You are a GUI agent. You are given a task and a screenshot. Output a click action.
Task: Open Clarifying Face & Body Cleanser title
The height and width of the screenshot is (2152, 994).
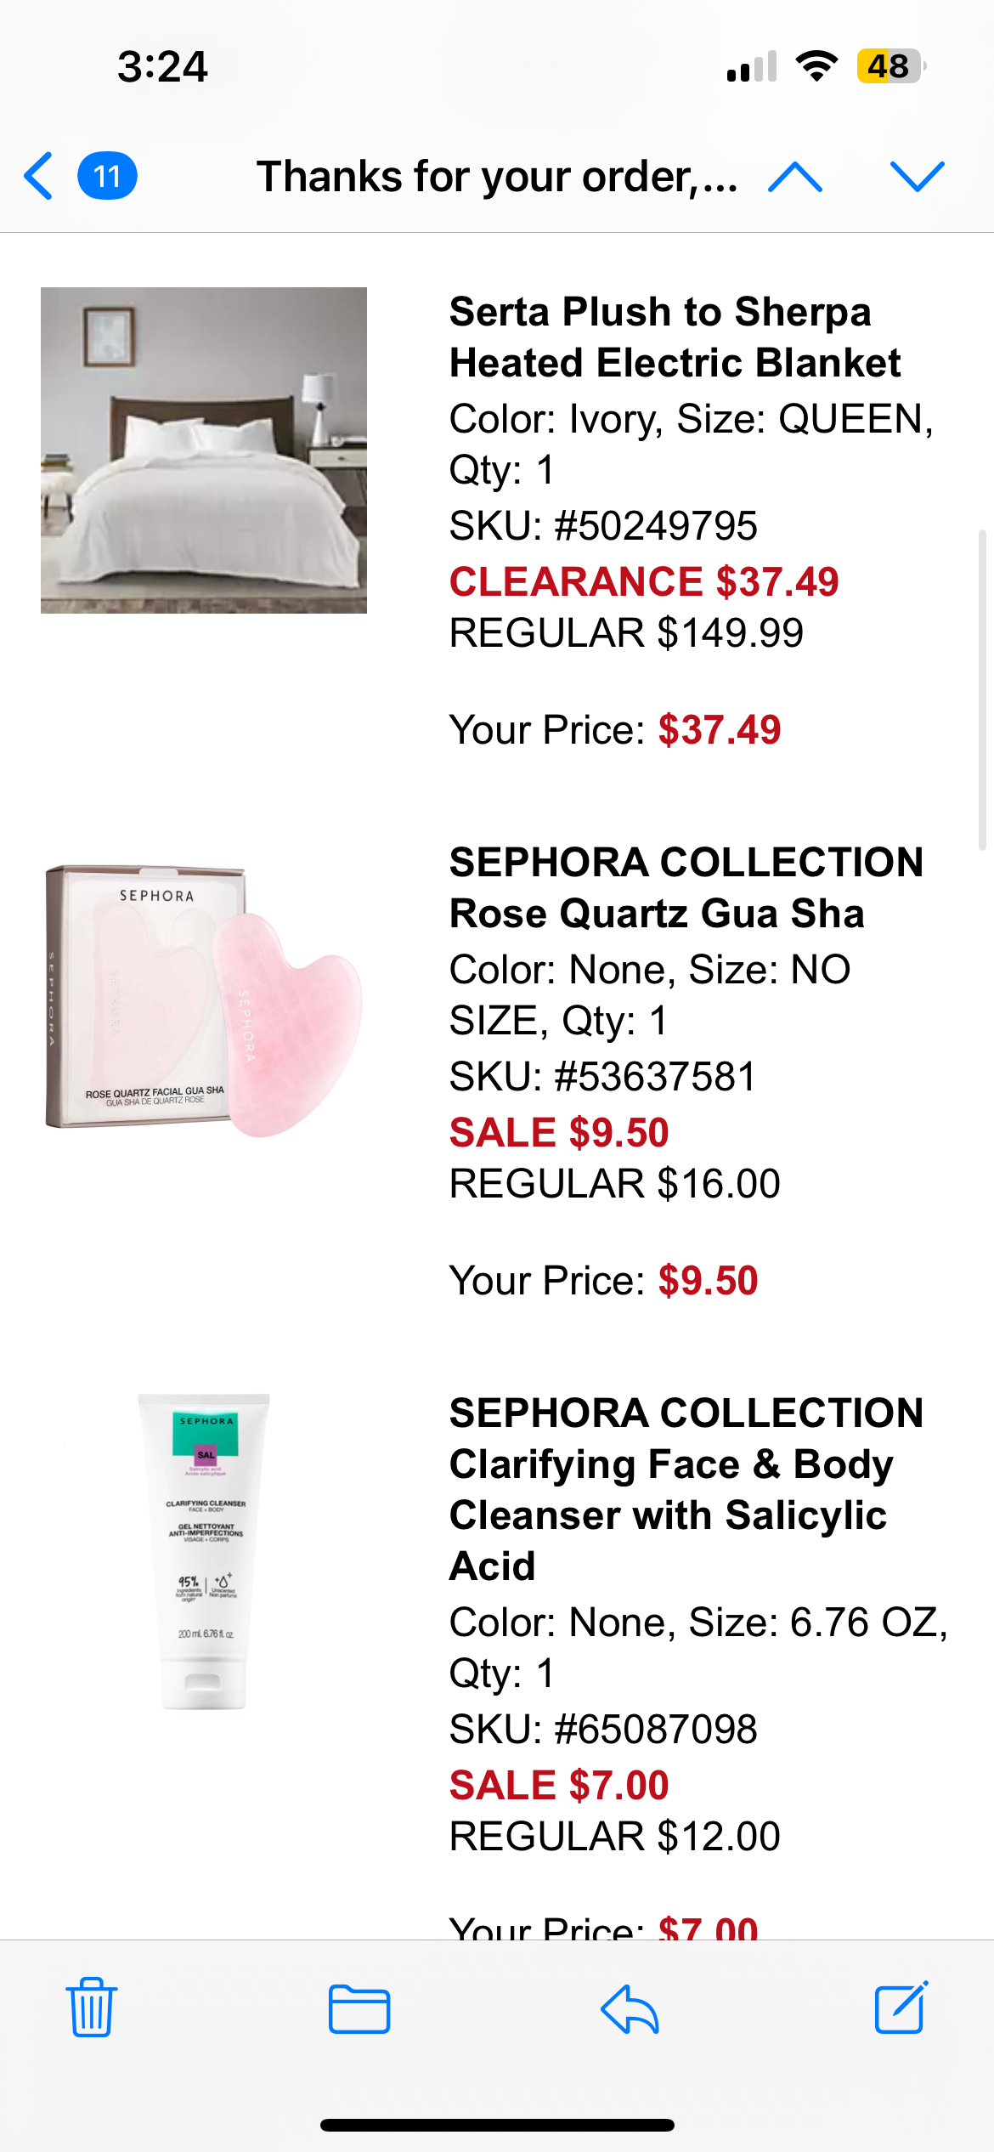(686, 1490)
